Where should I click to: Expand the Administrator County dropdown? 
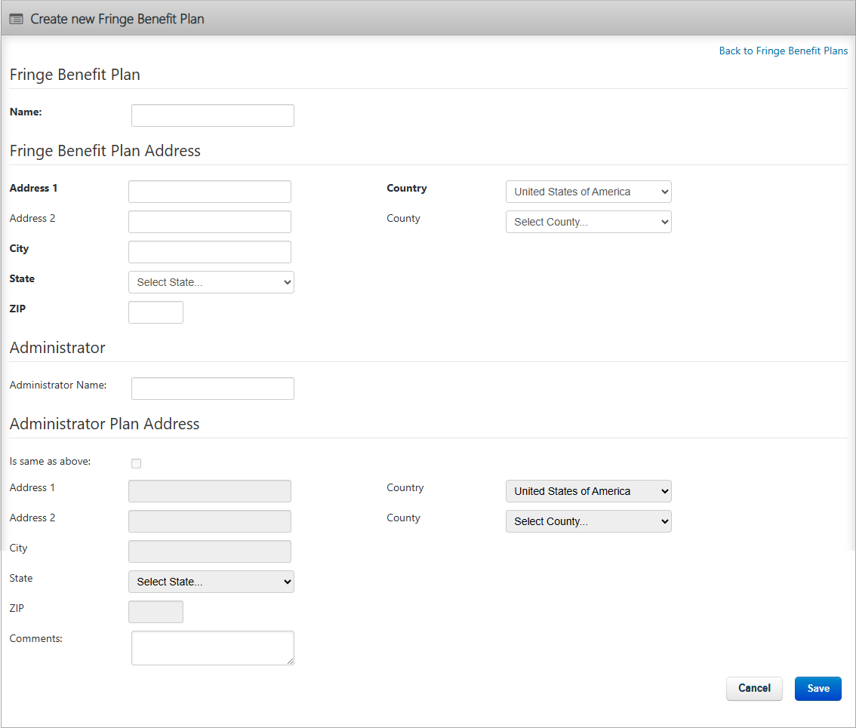588,521
